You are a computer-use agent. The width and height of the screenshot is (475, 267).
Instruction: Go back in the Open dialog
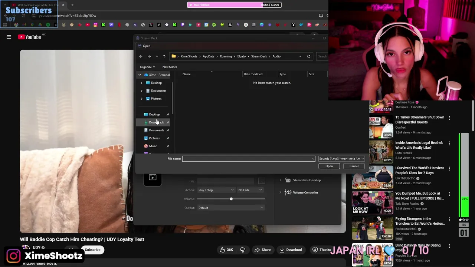click(x=141, y=56)
